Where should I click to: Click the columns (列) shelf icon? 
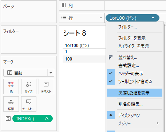[64, 5]
